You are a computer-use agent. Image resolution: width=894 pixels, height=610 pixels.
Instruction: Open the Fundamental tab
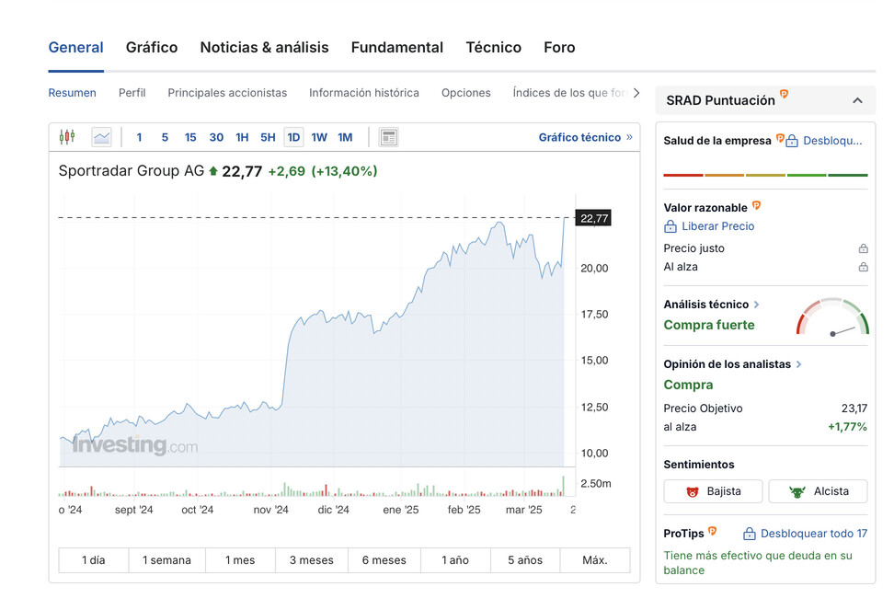396,48
